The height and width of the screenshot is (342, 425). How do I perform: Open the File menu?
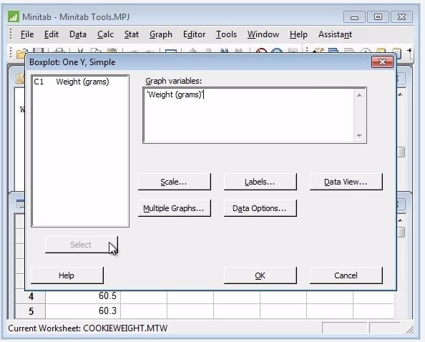click(27, 34)
